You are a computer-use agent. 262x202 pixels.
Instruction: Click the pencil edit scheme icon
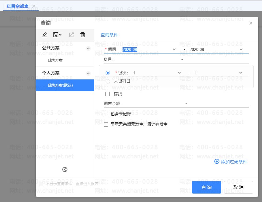point(45,35)
